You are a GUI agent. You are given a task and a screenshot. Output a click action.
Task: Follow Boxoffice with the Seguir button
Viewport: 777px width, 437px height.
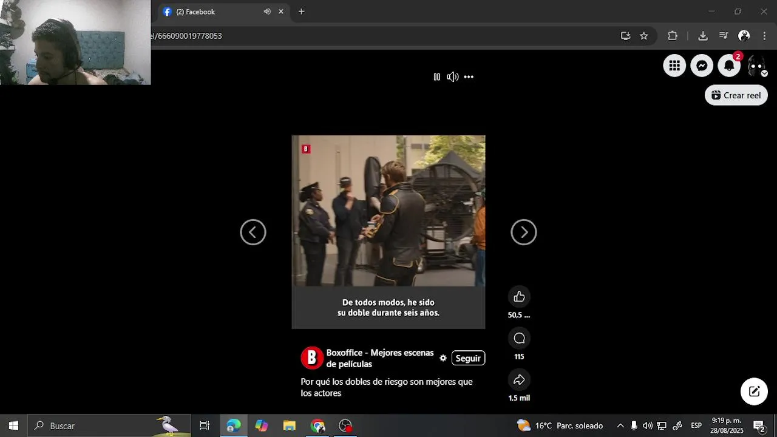(x=468, y=358)
